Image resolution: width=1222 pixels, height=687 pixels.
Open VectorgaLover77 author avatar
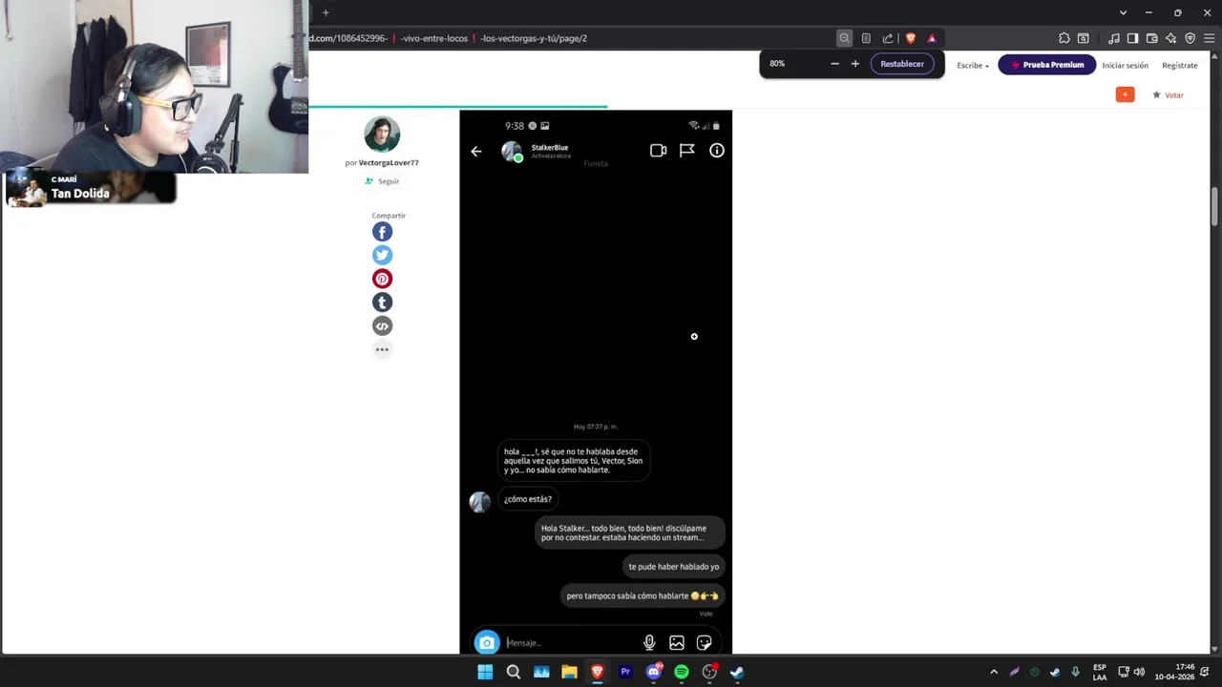pos(382,135)
